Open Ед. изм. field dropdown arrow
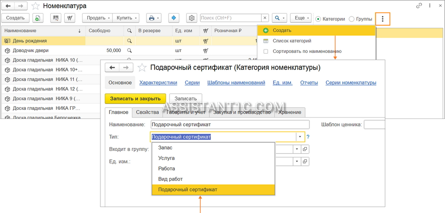The image size is (445, 213). coord(297,161)
